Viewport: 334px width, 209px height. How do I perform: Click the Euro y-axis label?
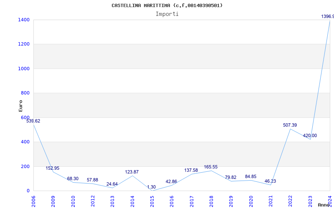coord(20,106)
